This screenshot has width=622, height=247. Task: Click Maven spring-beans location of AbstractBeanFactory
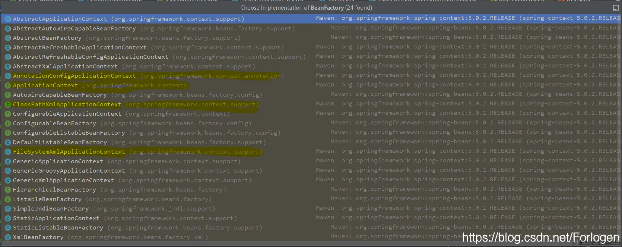pyautogui.click(x=475, y=37)
